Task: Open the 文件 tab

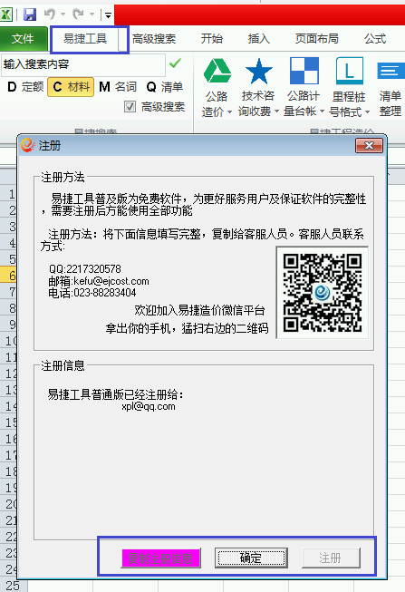Action: tap(23, 39)
